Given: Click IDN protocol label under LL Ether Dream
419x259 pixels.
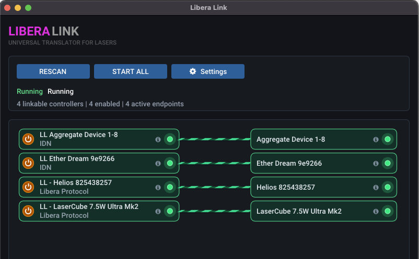Looking at the screenshot, I should (x=45, y=167).
